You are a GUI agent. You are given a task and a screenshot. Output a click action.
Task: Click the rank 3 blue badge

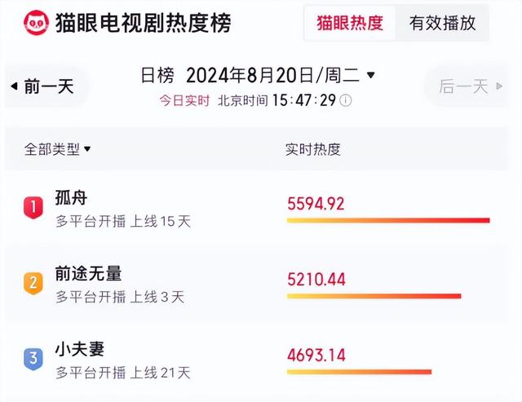(x=33, y=358)
